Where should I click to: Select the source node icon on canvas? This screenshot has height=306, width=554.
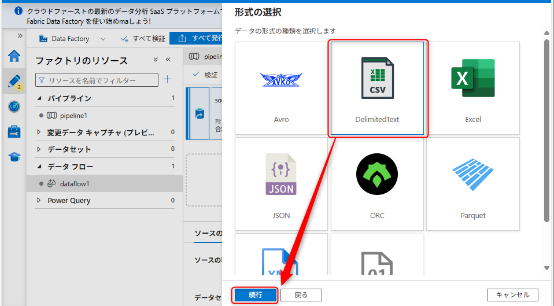pyautogui.click(x=200, y=114)
